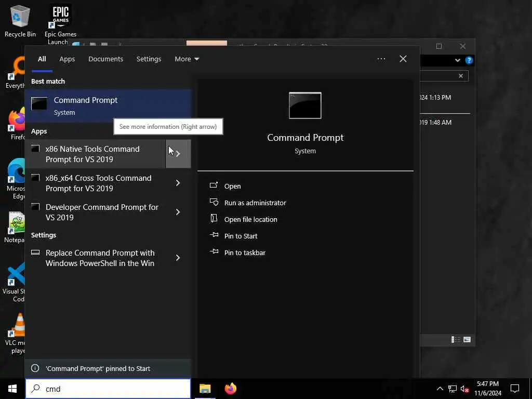Open the VLC media player desktop icon
The width and height of the screenshot is (532, 399).
click(x=14, y=333)
